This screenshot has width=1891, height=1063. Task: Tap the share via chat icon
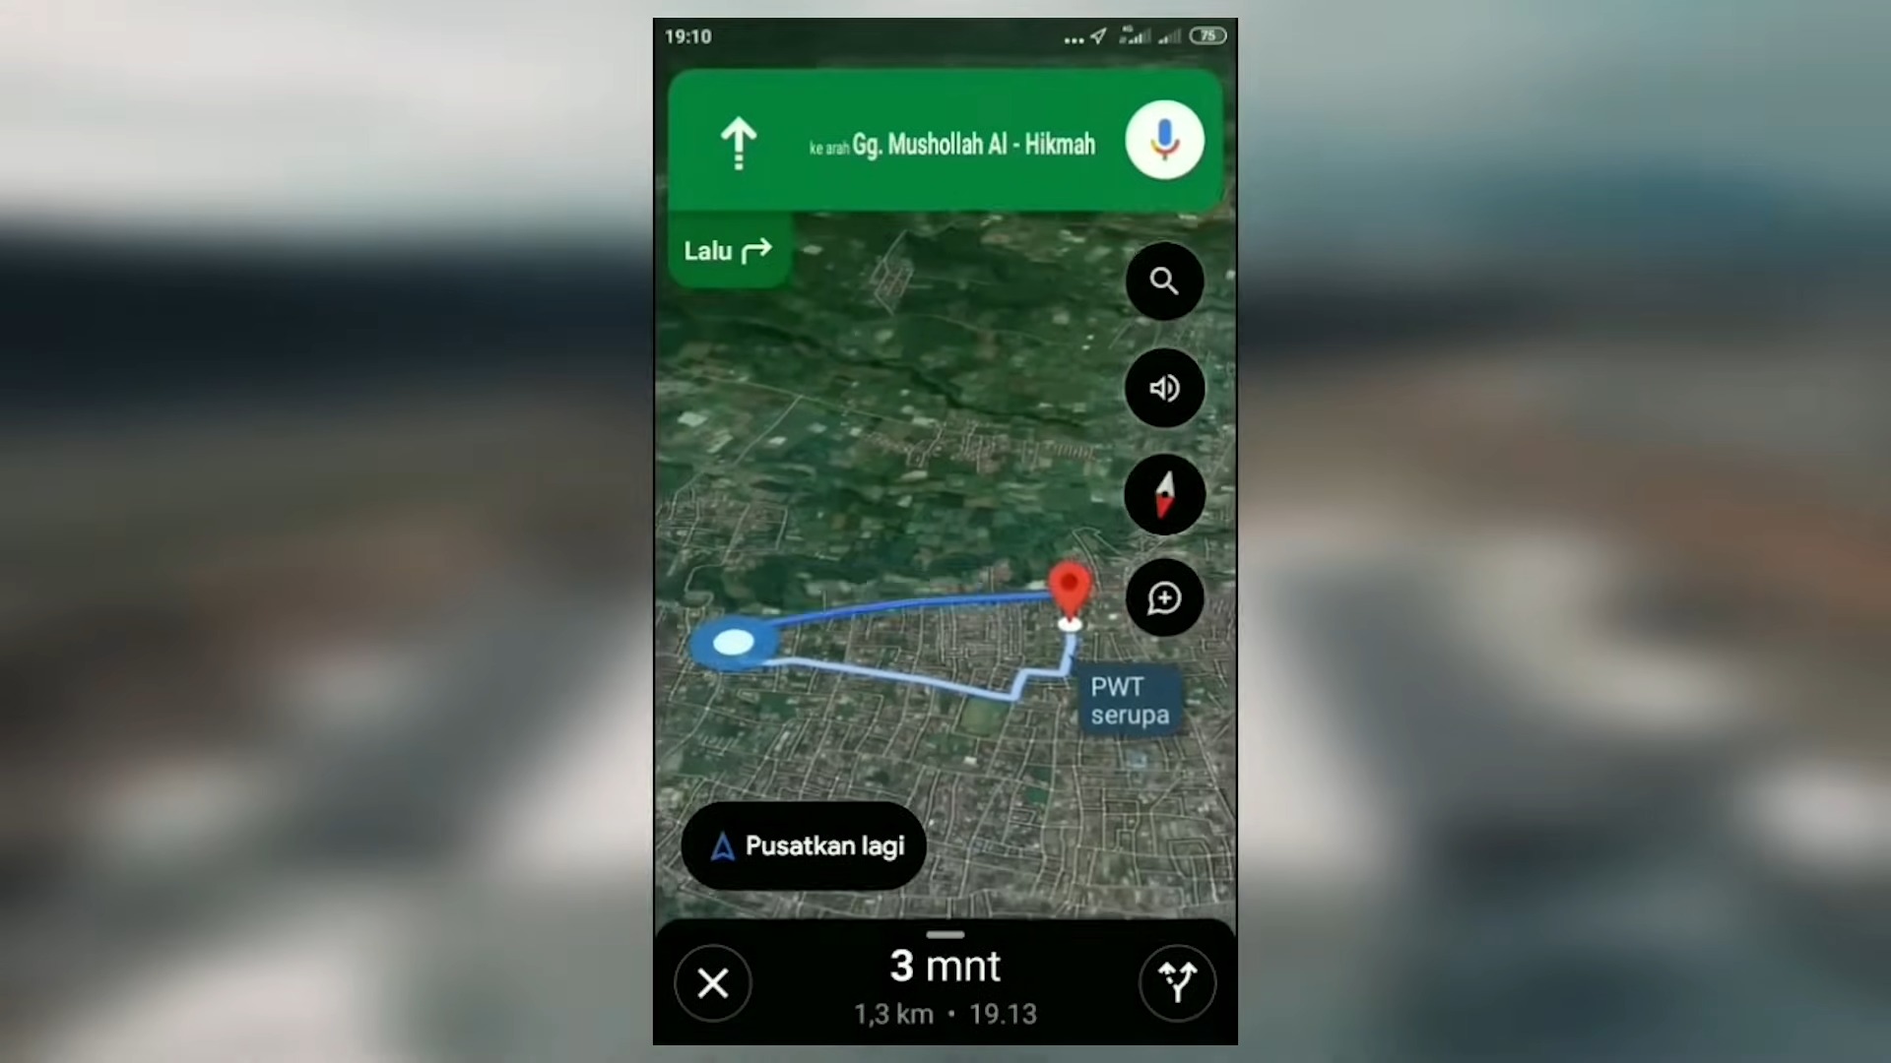click(1165, 598)
